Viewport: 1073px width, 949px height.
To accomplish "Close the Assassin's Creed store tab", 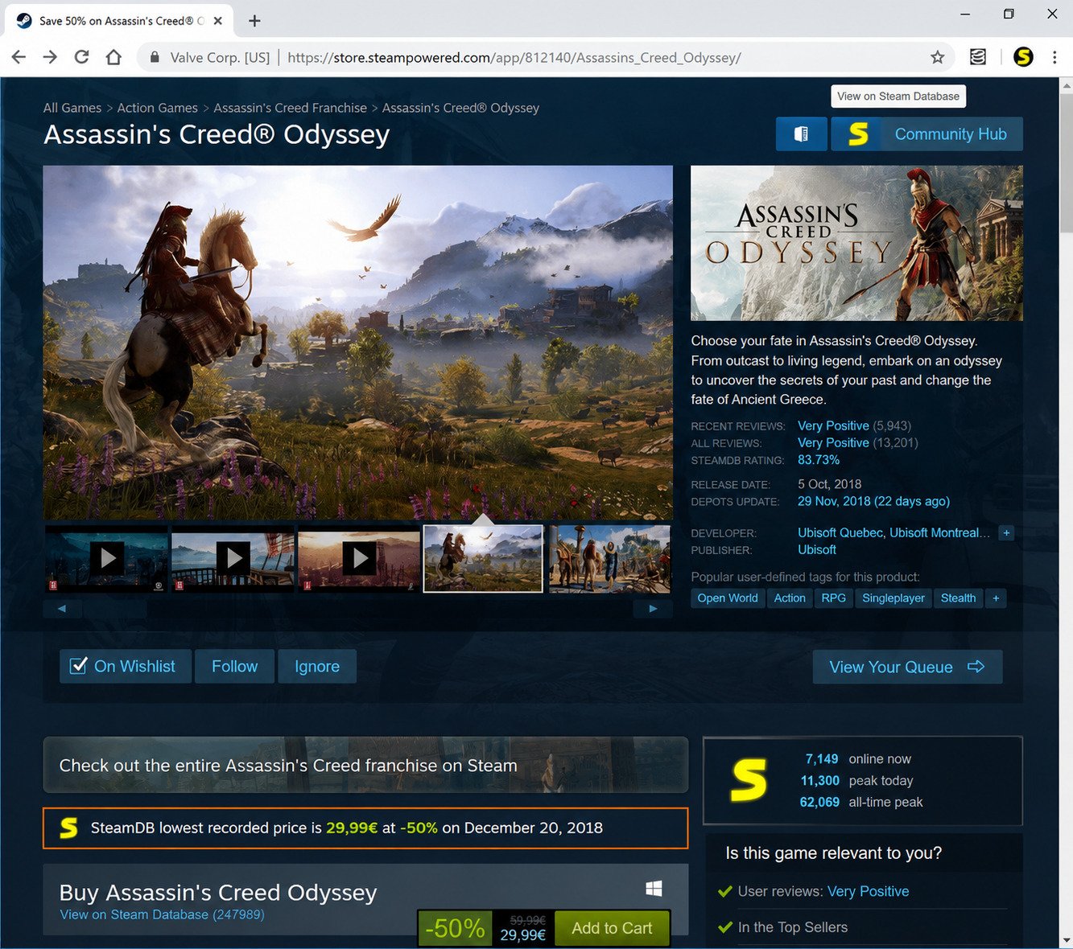I will pos(218,21).
